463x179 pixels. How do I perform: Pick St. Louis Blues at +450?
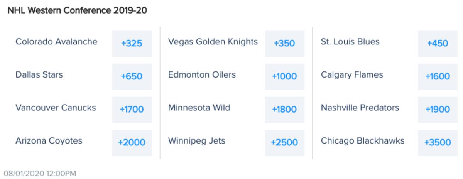tap(437, 44)
